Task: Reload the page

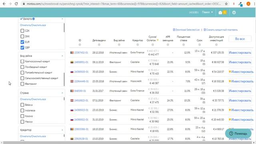Action: [16, 4]
